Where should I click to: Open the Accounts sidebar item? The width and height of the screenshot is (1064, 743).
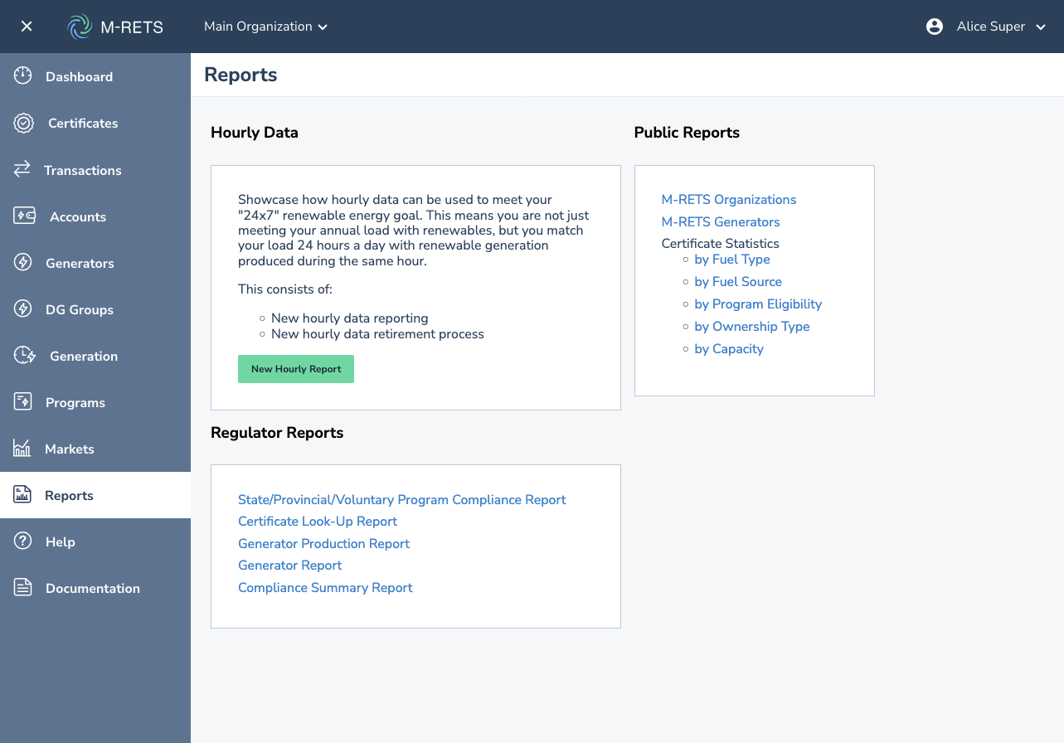[95, 216]
